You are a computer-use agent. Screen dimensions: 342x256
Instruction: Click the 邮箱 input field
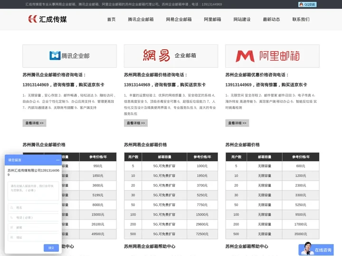click(33, 227)
